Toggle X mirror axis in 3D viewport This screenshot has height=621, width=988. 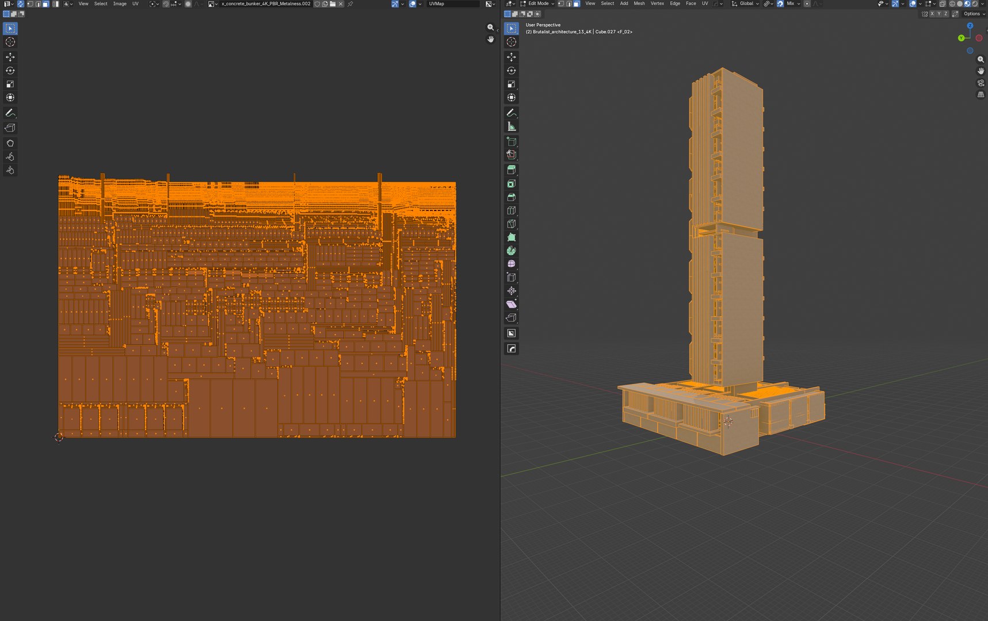click(932, 14)
